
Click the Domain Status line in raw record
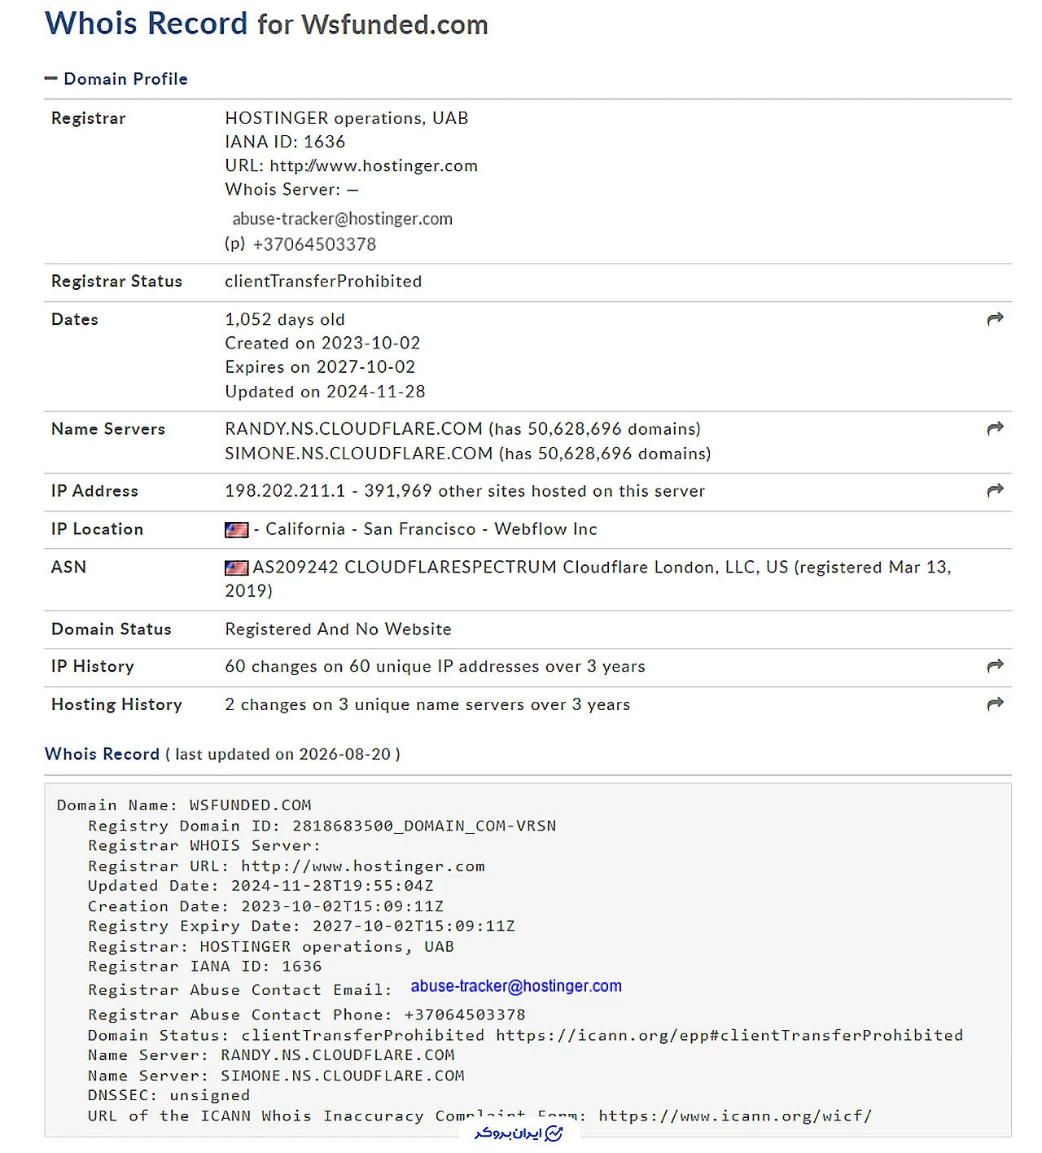click(526, 1036)
